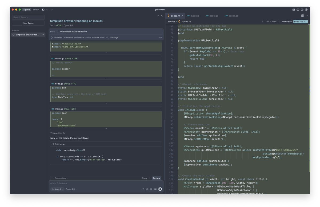Click Undo File button

pos(287,22)
